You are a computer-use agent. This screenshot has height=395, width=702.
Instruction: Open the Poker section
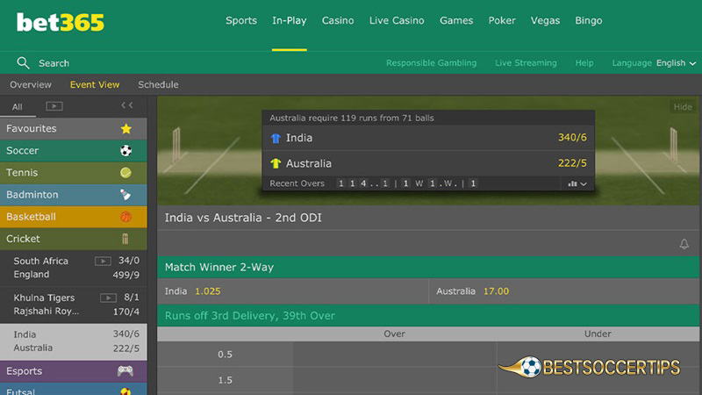point(502,20)
